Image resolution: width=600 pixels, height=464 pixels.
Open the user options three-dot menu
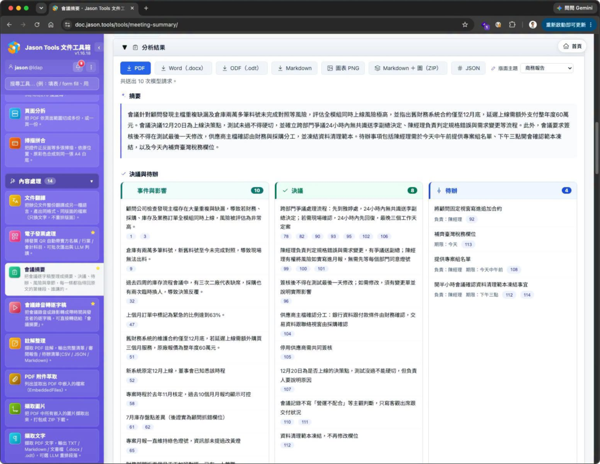pos(91,67)
